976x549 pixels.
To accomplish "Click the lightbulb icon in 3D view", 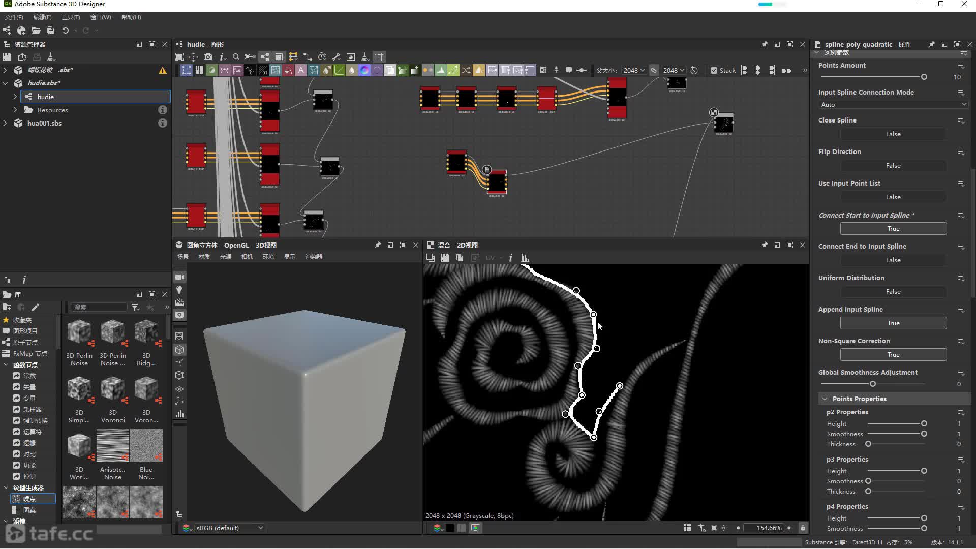I will point(179,290).
